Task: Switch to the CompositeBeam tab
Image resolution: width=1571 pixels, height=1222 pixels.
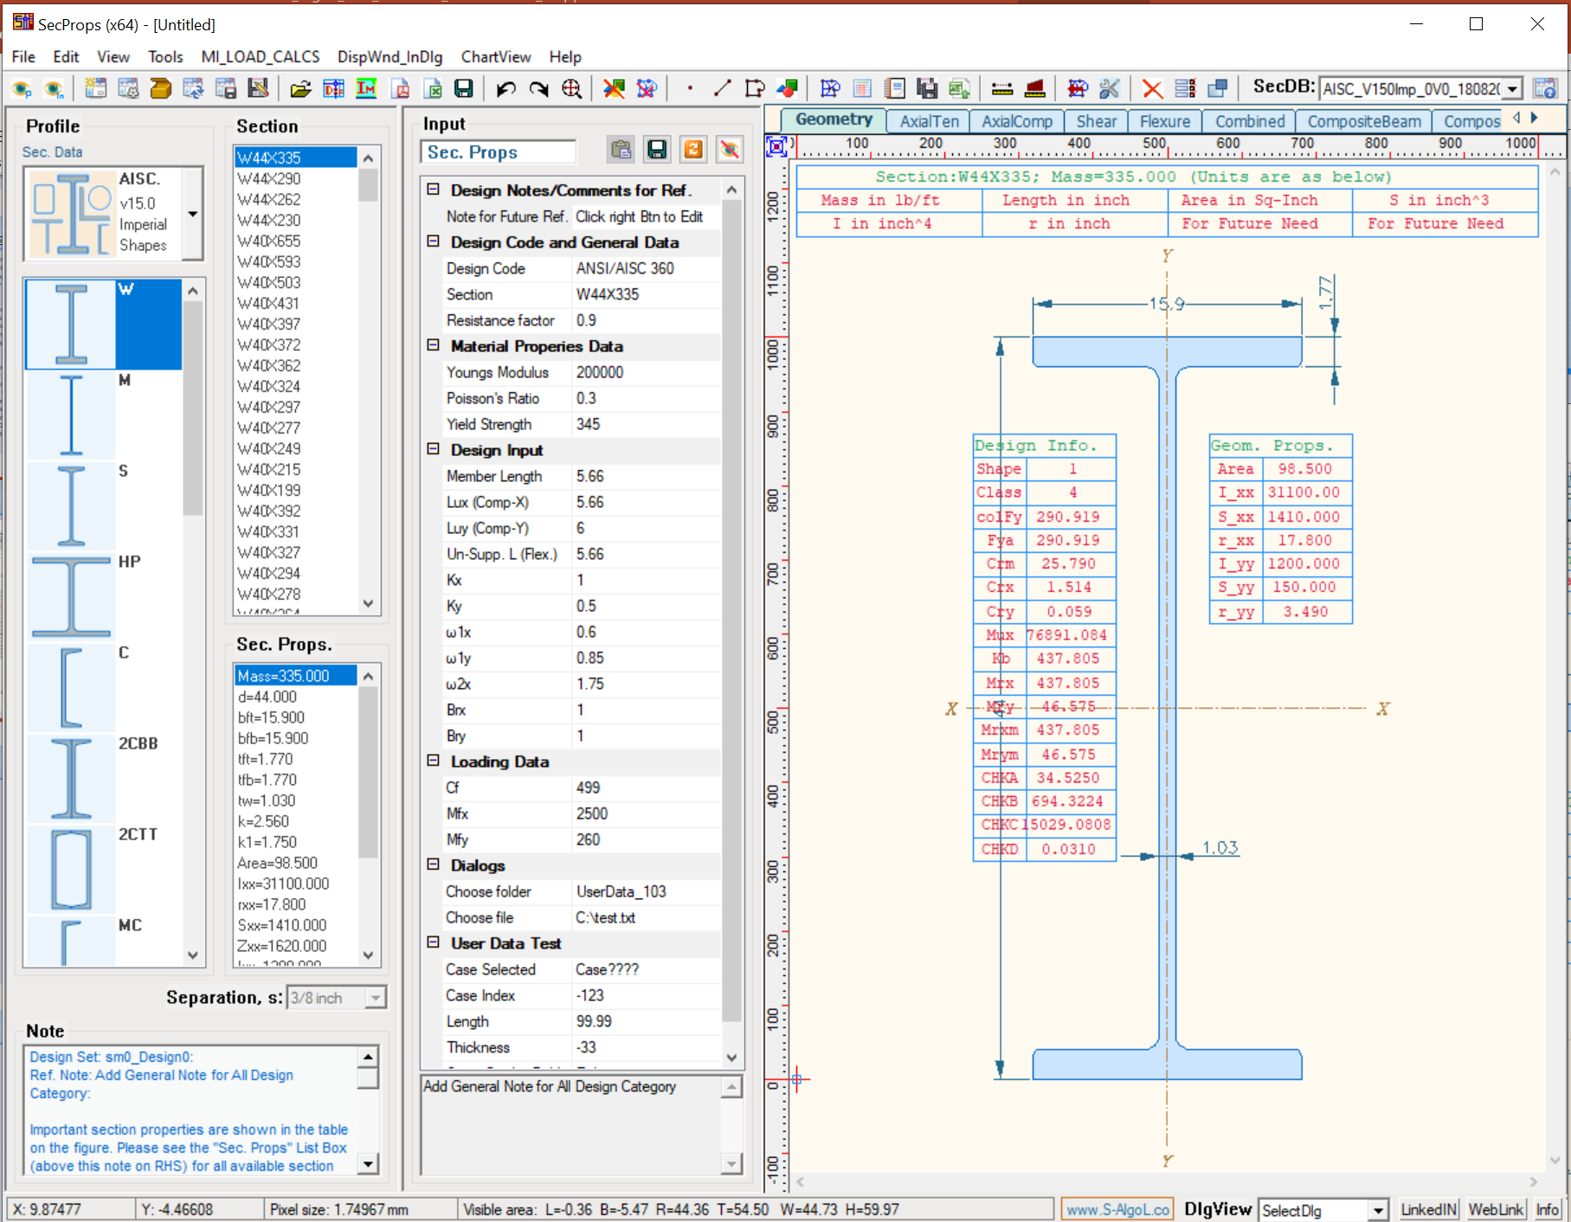Action: click(1364, 121)
